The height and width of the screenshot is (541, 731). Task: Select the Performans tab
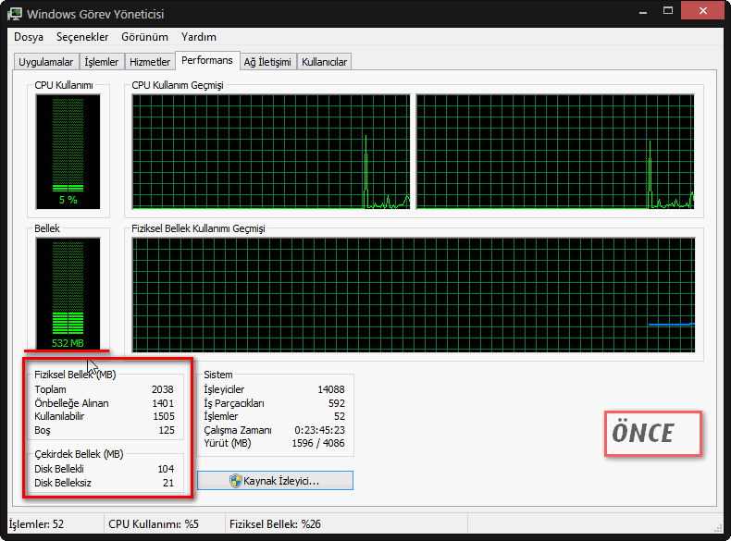pyautogui.click(x=207, y=61)
